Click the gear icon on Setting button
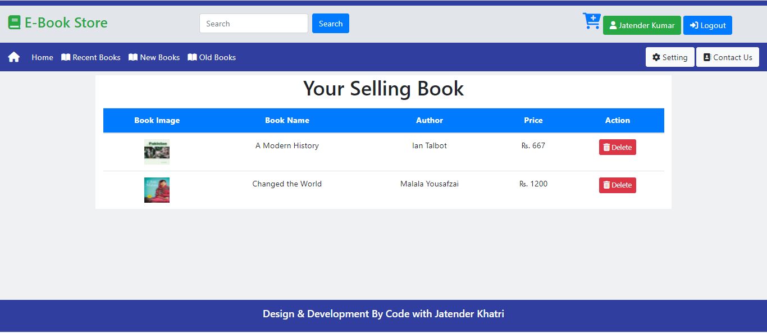Screen dimensions: 767x333 [656, 57]
